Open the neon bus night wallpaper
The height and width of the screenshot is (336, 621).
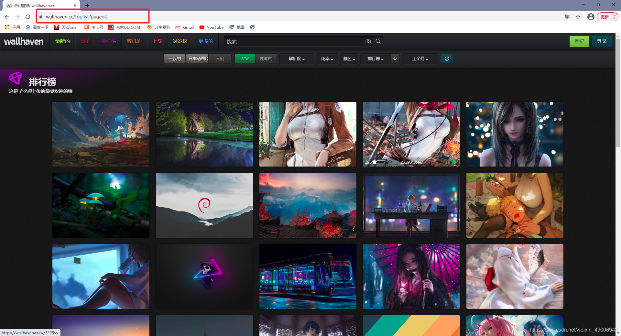coord(308,276)
